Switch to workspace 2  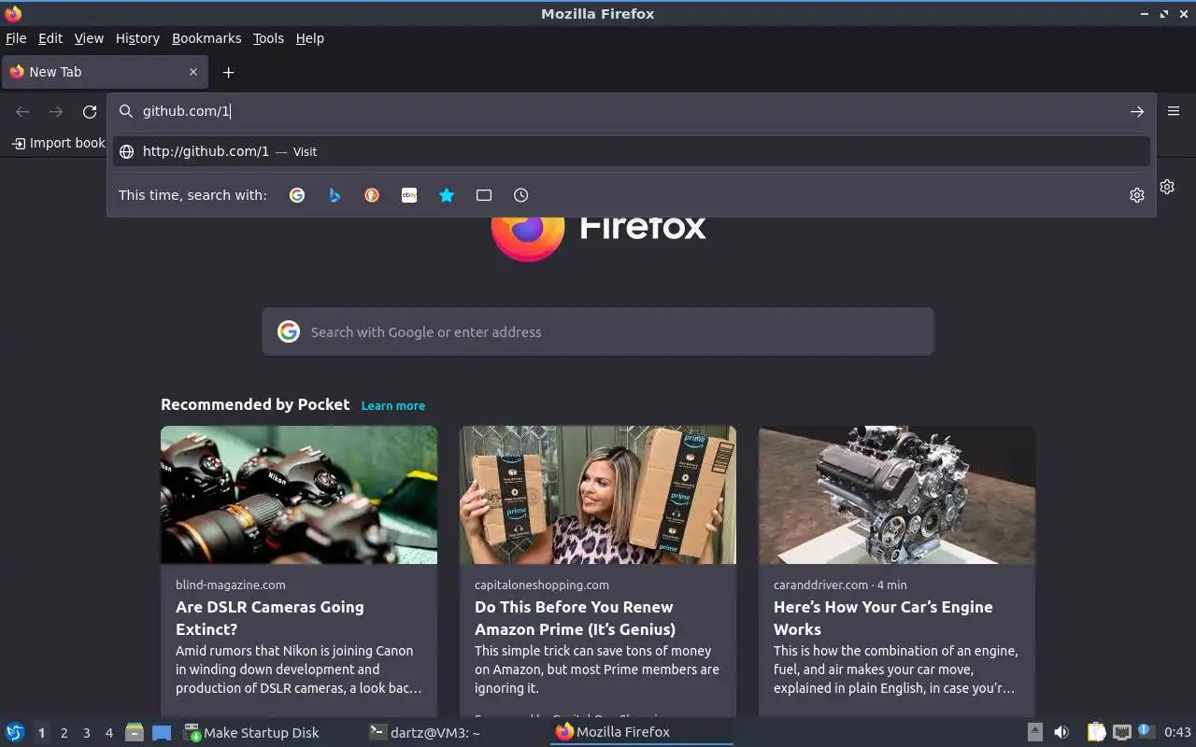64,733
